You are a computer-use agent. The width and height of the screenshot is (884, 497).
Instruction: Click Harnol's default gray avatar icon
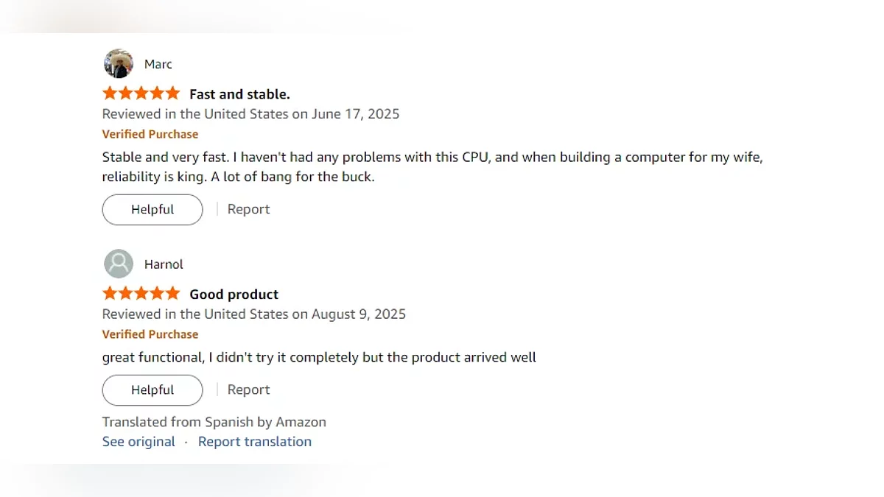[x=119, y=264]
